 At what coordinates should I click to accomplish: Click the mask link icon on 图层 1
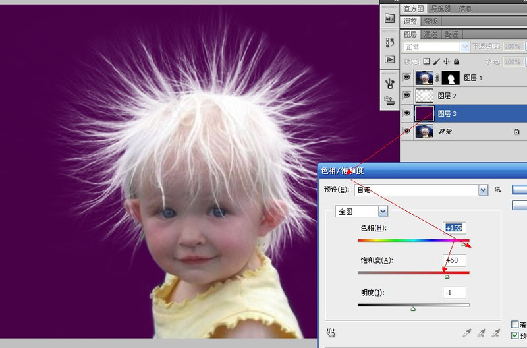coord(437,78)
